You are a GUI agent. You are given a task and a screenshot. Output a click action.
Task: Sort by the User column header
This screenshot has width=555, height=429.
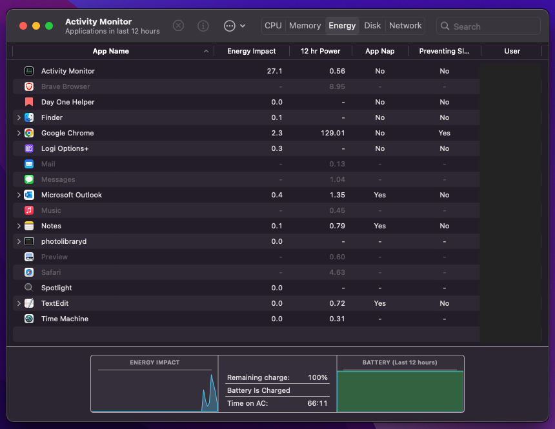coord(512,52)
